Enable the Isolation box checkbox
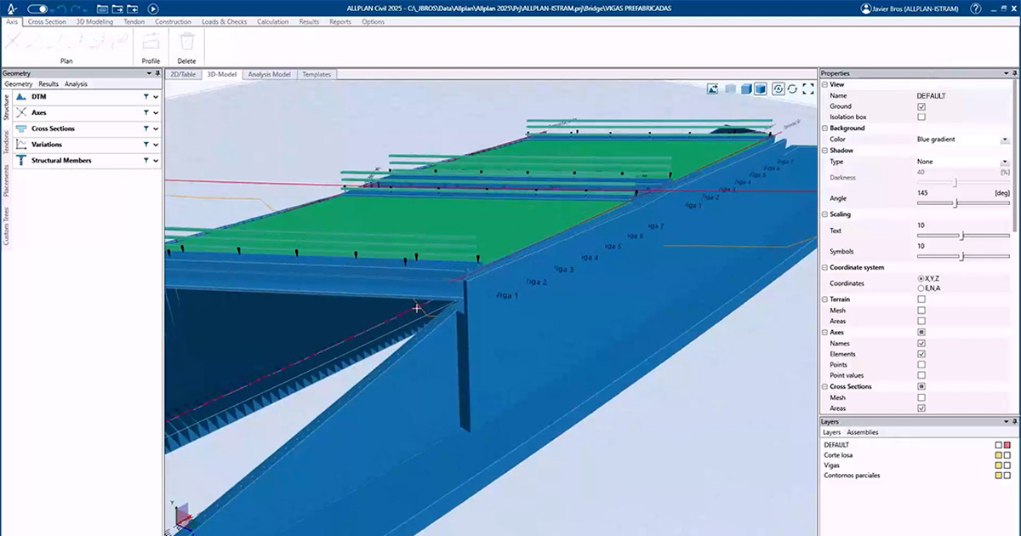This screenshot has height=536, width=1021. pyautogui.click(x=921, y=117)
